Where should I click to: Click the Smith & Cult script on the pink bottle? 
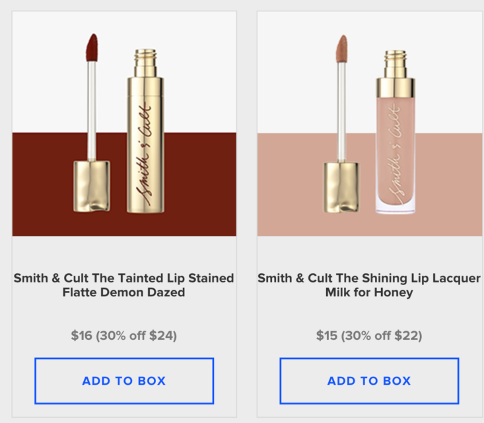(395, 154)
